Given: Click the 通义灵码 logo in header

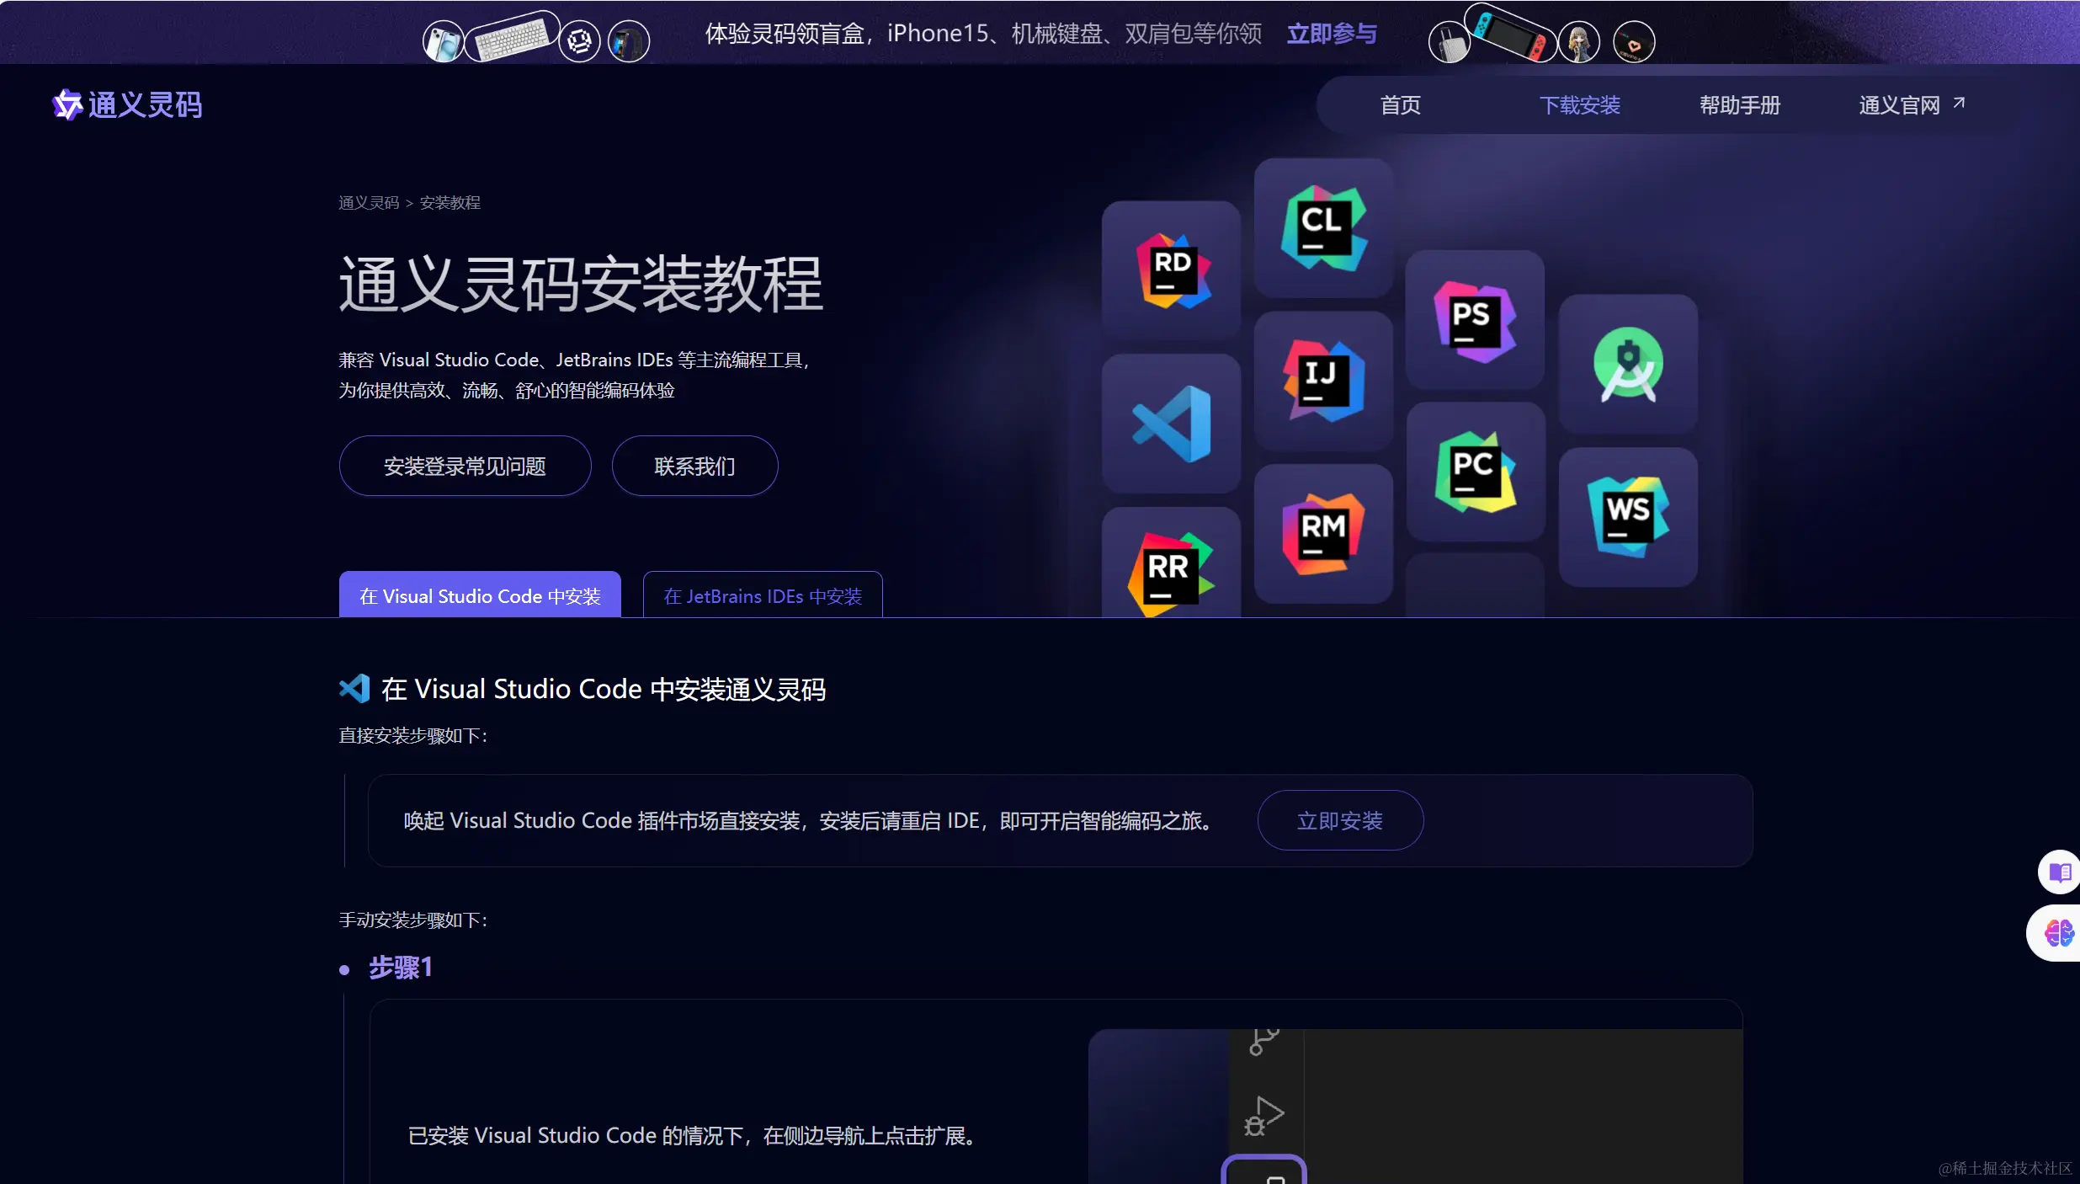Looking at the screenshot, I should (x=127, y=105).
